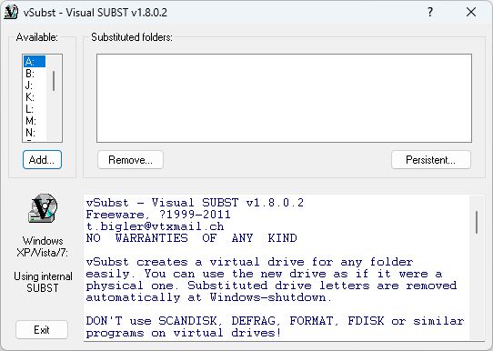Click inside the Substituted folders list box

284,98
